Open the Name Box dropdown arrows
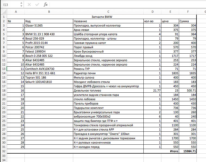This screenshot has height=162, width=206. click(21, 5)
